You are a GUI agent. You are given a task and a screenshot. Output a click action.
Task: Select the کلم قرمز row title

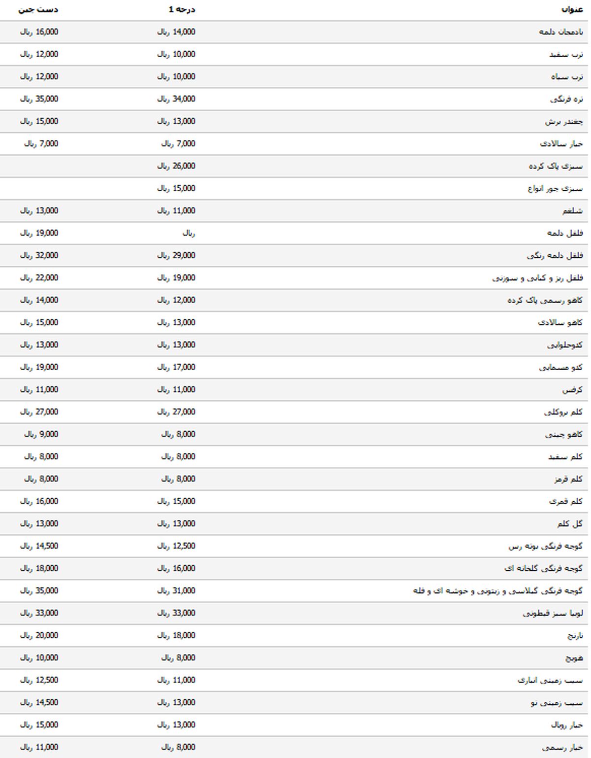click(x=568, y=479)
